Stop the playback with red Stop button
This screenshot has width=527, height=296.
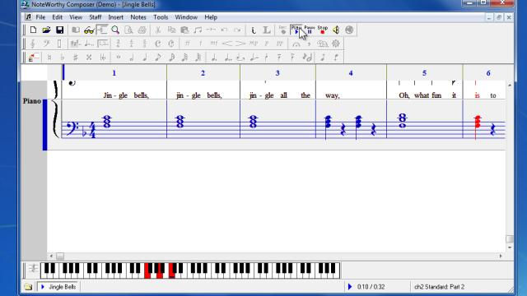click(x=323, y=30)
